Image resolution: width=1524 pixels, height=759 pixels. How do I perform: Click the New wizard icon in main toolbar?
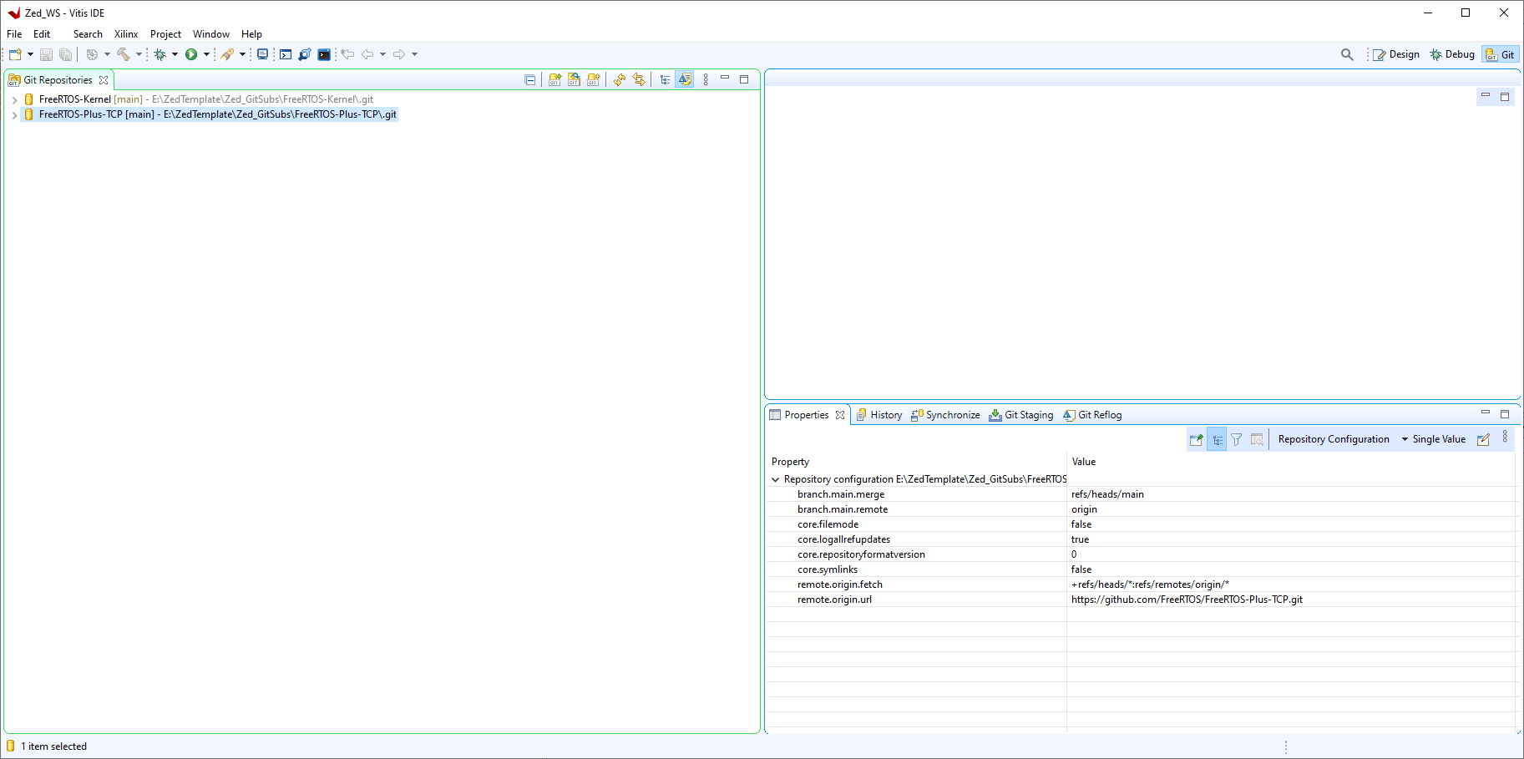click(15, 54)
